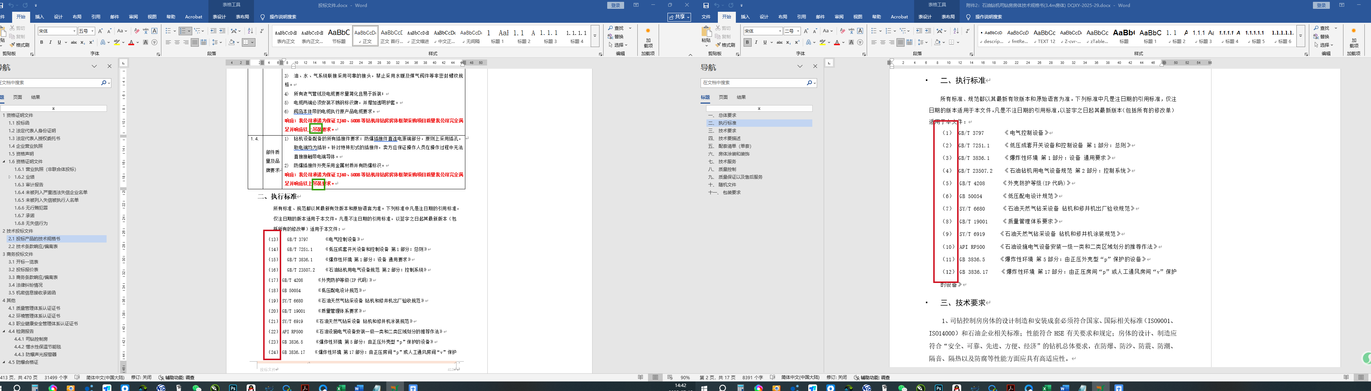Align text left in the 附件2 window
This screenshot has width=1371, height=391.
click(x=874, y=43)
